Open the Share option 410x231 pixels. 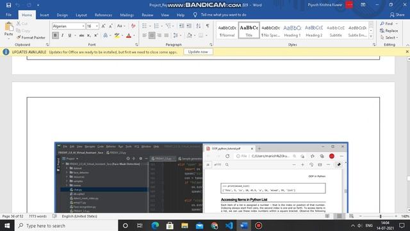(397, 15)
